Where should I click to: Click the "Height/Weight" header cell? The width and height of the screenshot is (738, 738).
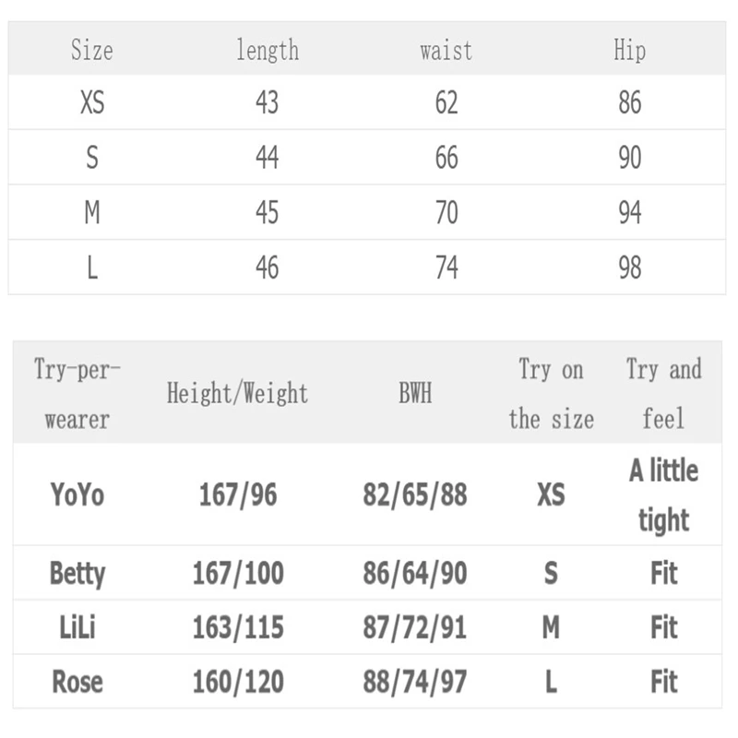point(237,394)
